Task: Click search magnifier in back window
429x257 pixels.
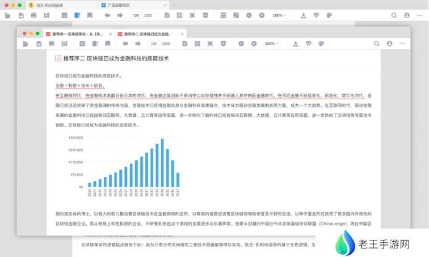Action: point(394,15)
